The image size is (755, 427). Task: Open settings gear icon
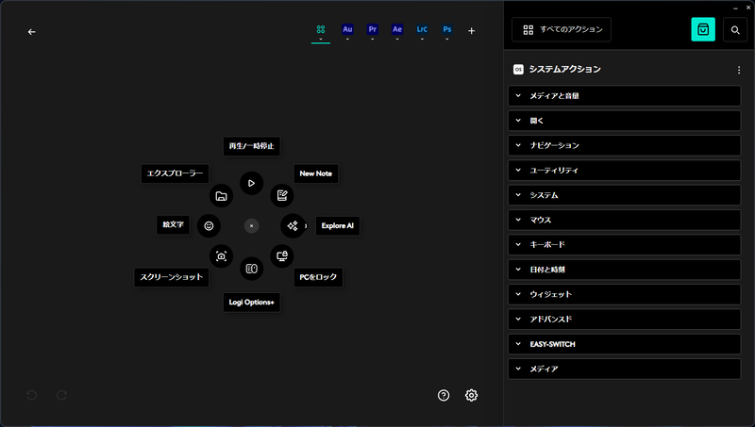point(471,395)
